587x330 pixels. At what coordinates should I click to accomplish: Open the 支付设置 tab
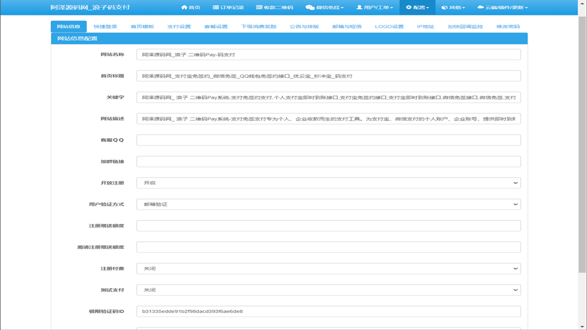click(x=179, y=26)
